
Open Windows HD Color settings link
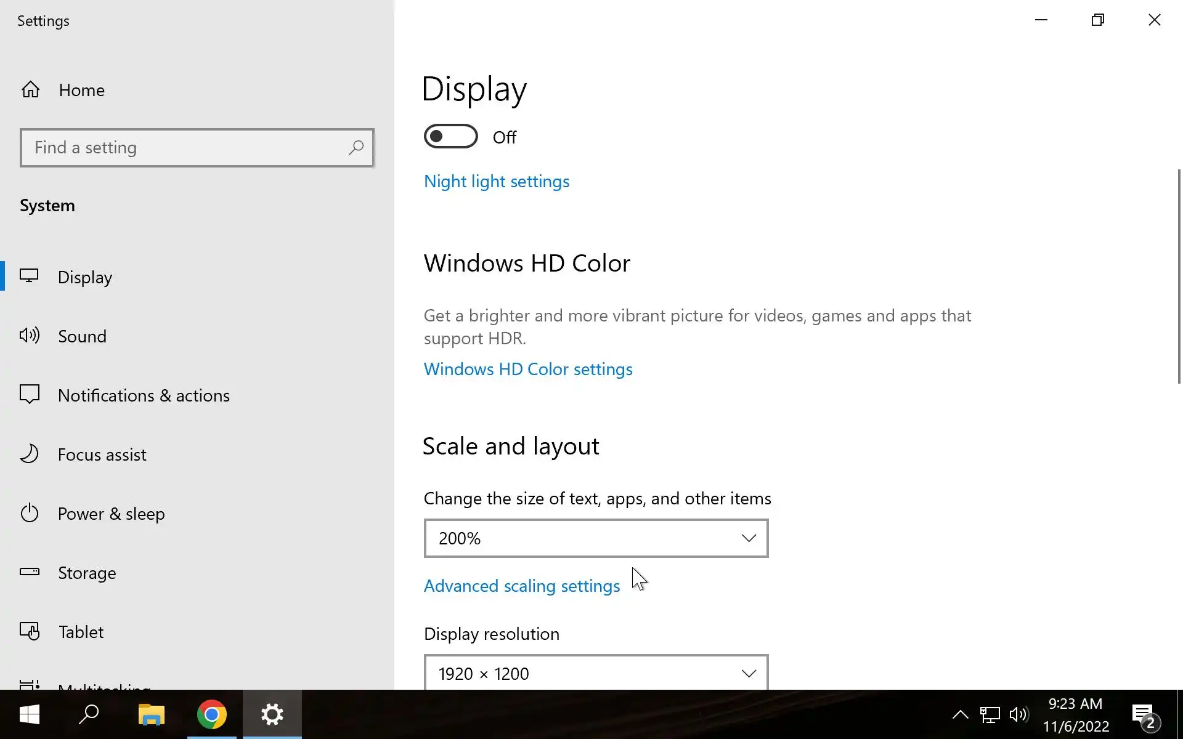click(527, 369)
